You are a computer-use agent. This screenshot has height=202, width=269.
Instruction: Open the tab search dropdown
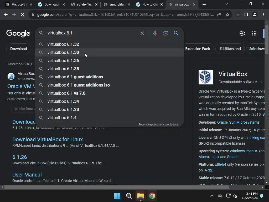point(227,4)
